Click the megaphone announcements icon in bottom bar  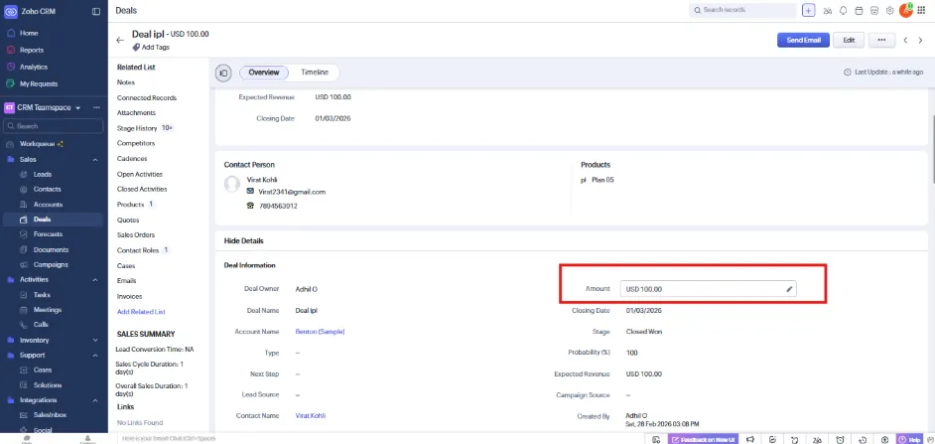coord(750,439)
